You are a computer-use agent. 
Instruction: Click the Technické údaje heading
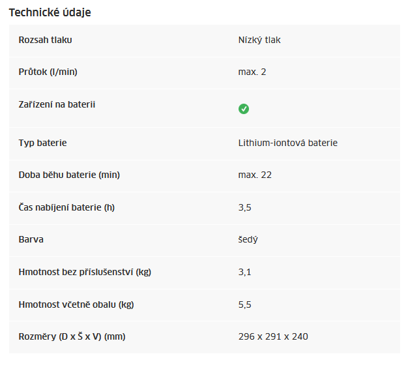click(50, 12)
